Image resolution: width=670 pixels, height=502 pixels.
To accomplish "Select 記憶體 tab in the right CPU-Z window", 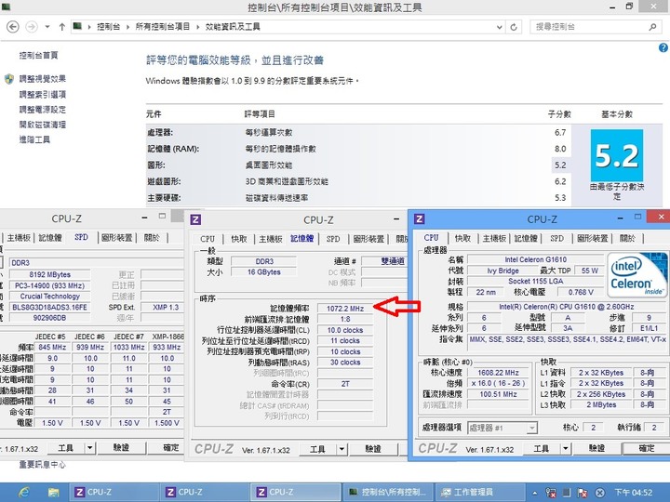I will [x=526, y=238].
